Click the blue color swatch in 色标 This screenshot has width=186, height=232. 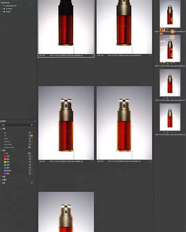(5, 168)
